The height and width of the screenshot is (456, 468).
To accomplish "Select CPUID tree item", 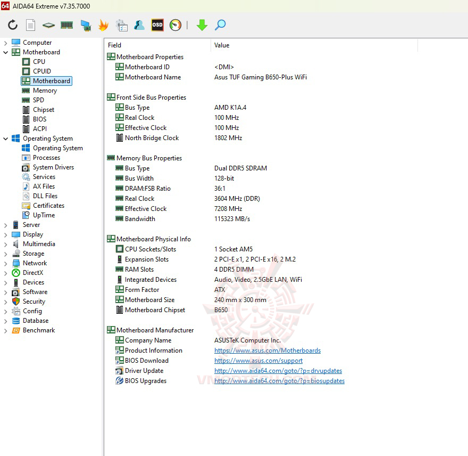I will (x=42, y=71).
